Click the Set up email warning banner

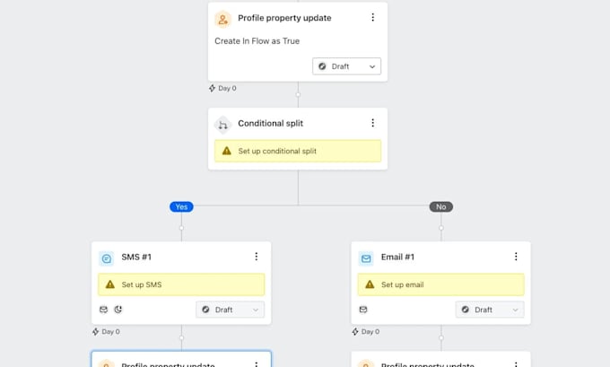coord(440,284)
